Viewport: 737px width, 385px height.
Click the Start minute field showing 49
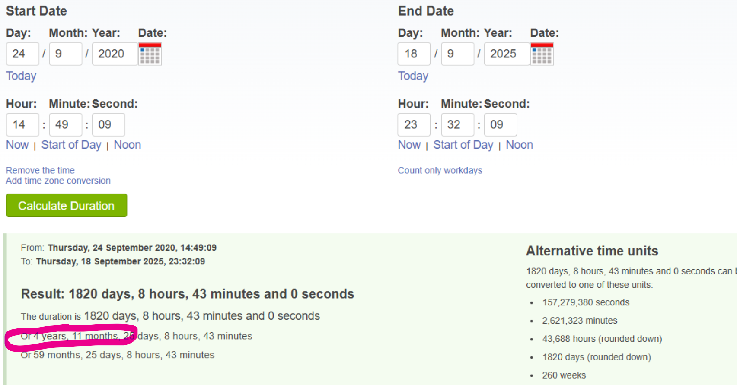(66, 125)
